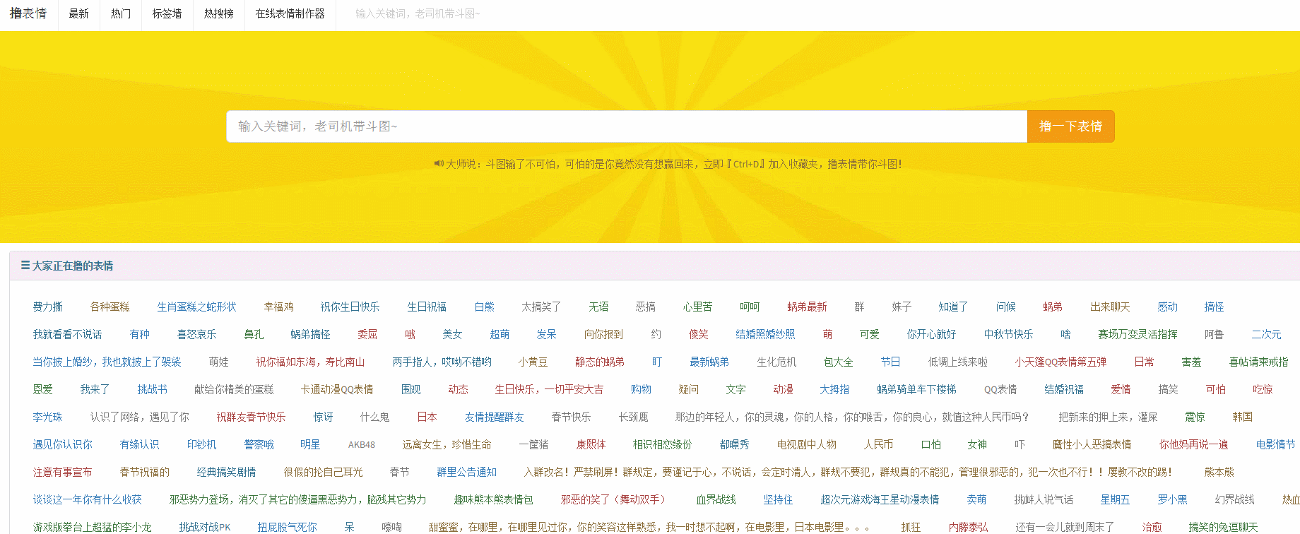This screenshot has width=1300, height=534.
Task: Open the 小黄豆 tag
Action: click(x=533, y=362)
